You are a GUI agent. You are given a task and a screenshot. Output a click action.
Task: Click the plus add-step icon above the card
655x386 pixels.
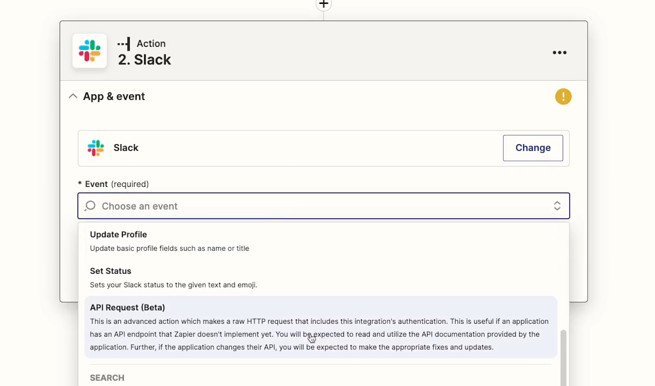point(323,4)
